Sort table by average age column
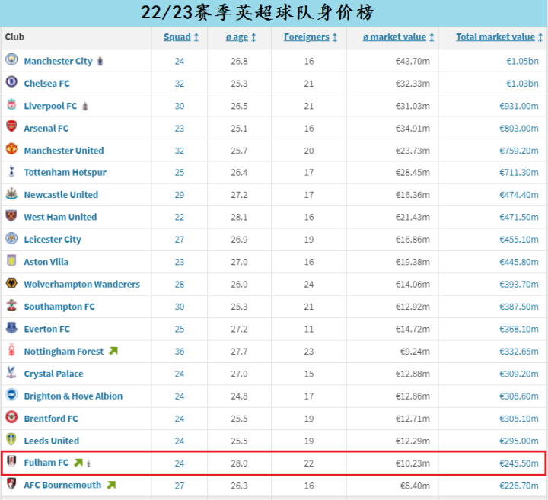Image resolution: width=548 pixels, height=500 pixels. pos(241,37)
